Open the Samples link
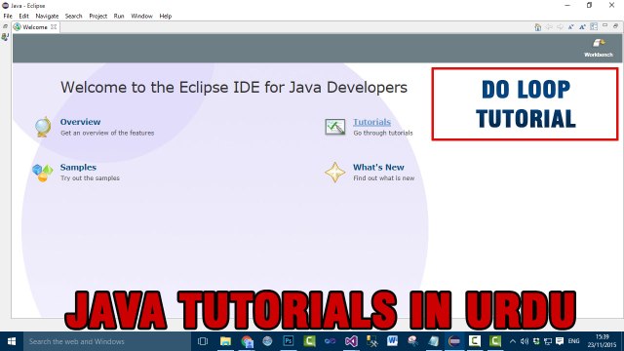The image size is (624, 351). pos(78,167)
